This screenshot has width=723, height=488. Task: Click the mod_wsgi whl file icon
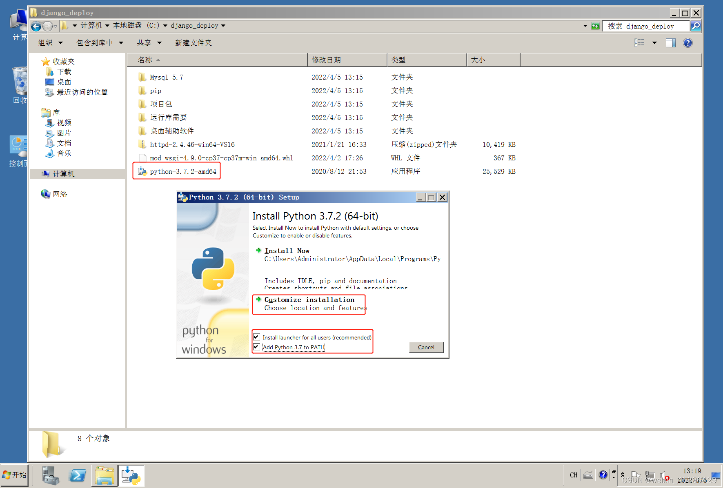click(x=142, y=158)
